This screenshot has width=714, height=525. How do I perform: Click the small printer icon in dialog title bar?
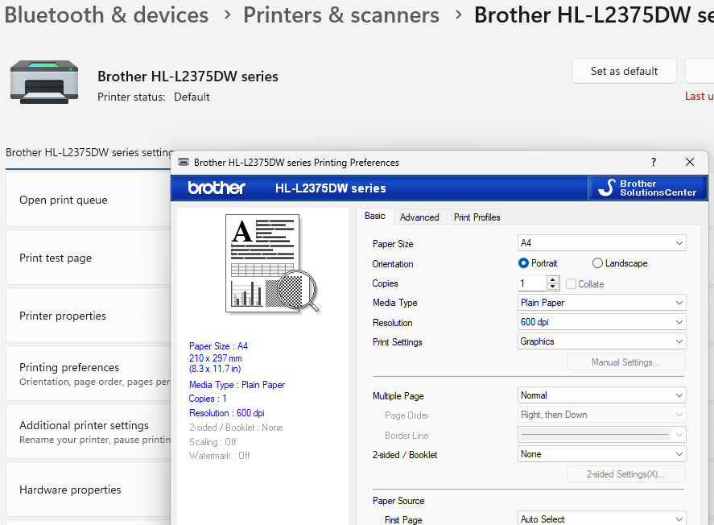(184, 162)
